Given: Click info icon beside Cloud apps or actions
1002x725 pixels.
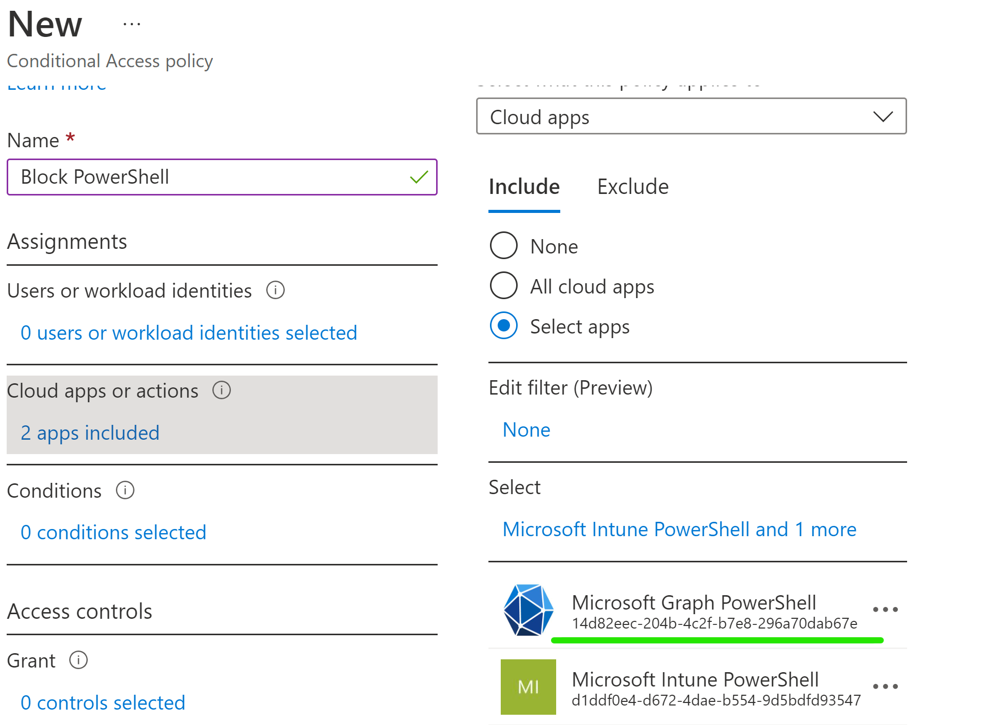Looking at the screenshot, I should click(222, 390).
